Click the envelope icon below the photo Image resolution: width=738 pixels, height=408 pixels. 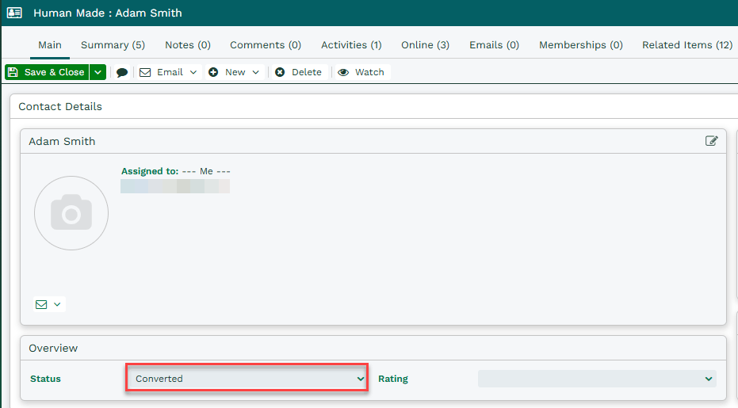[x=48, y=304]
